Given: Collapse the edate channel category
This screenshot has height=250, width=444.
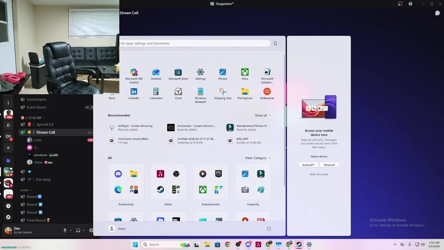Looking at the screenshot, I should tap(26, 190).
